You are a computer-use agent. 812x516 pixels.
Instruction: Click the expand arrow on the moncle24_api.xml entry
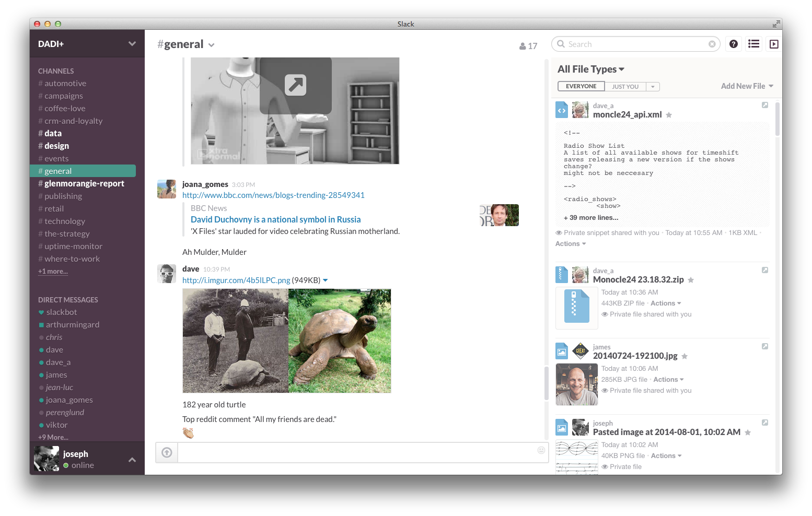click(x=765, y=105)
